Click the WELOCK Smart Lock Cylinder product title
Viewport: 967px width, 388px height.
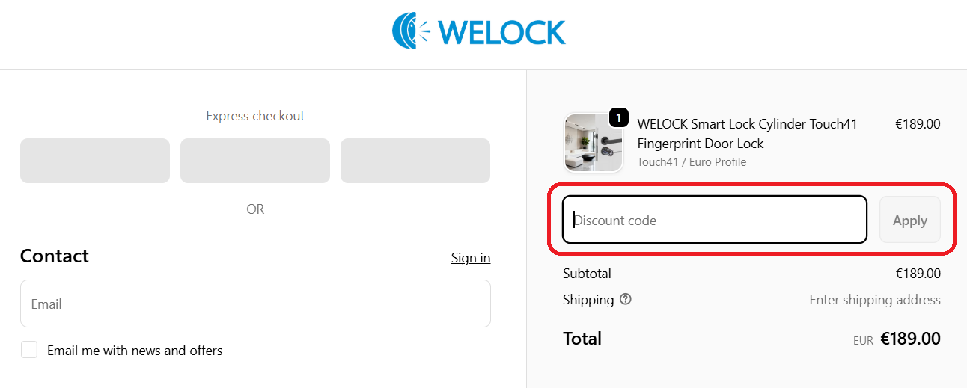click(x=747, y=133)
